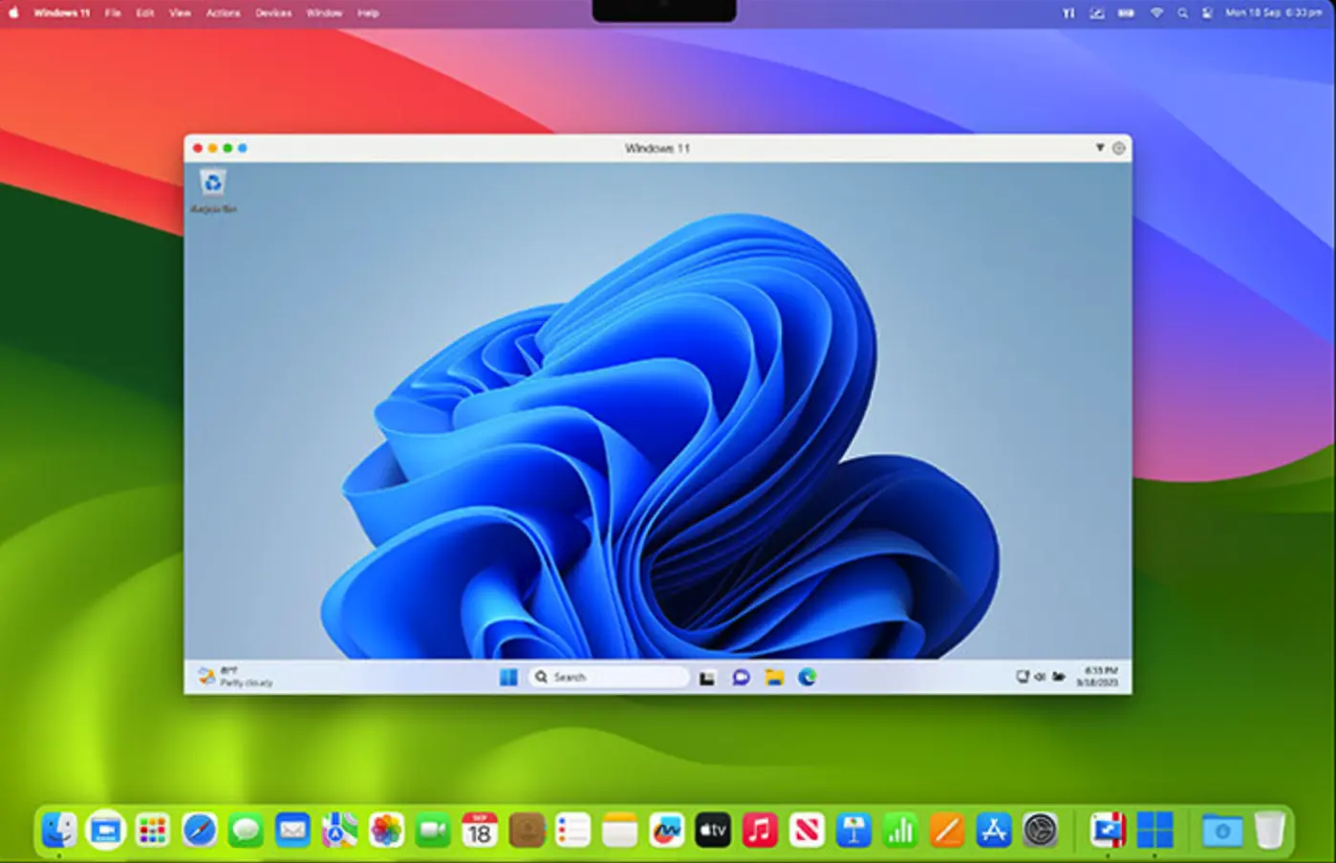Image resolution: width=1336 pixels, height=863 pixels.
Task: Click the Windows 11 VM icon in Dock
Action: [1154, 830]
